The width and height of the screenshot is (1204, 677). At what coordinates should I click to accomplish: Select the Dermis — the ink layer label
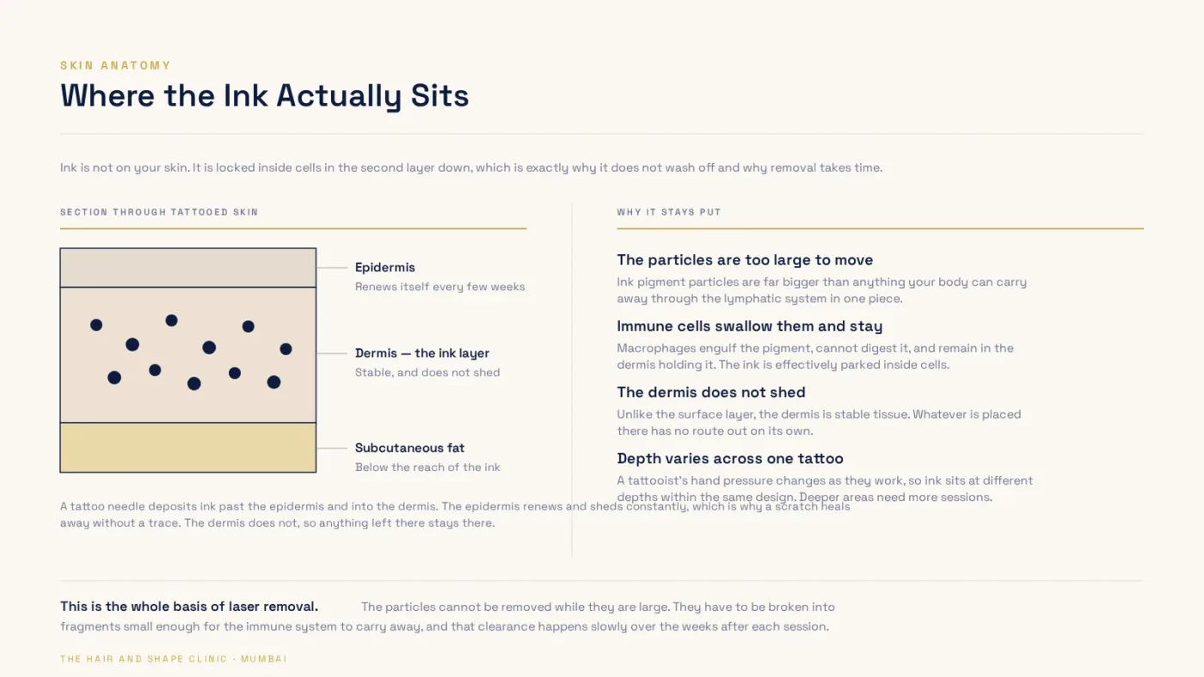point(422,353)
